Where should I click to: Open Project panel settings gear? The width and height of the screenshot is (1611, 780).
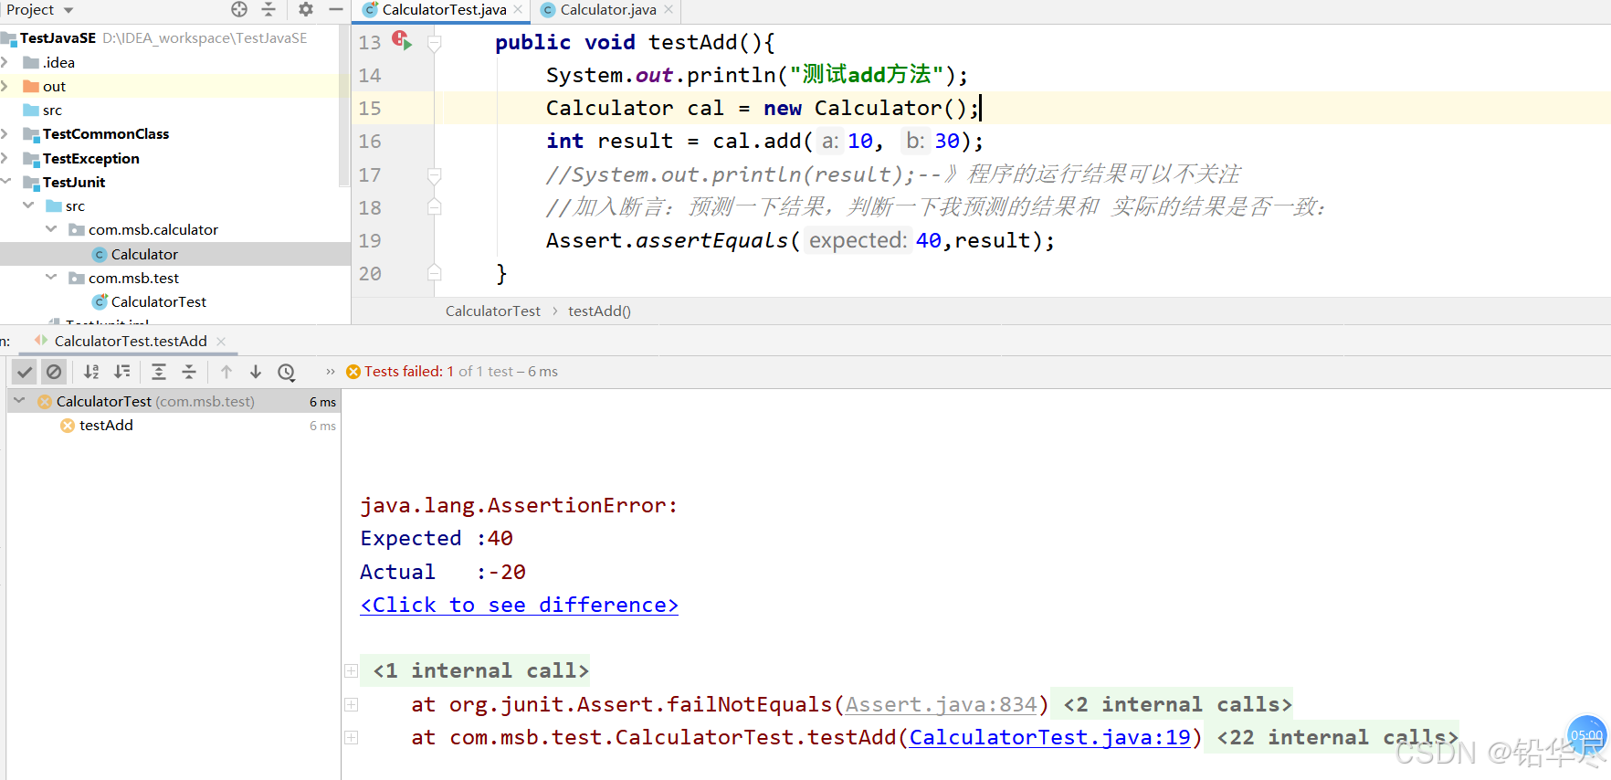coord(306,9)
